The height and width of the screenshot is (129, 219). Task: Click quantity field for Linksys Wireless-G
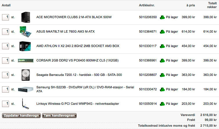click(6, 104)
